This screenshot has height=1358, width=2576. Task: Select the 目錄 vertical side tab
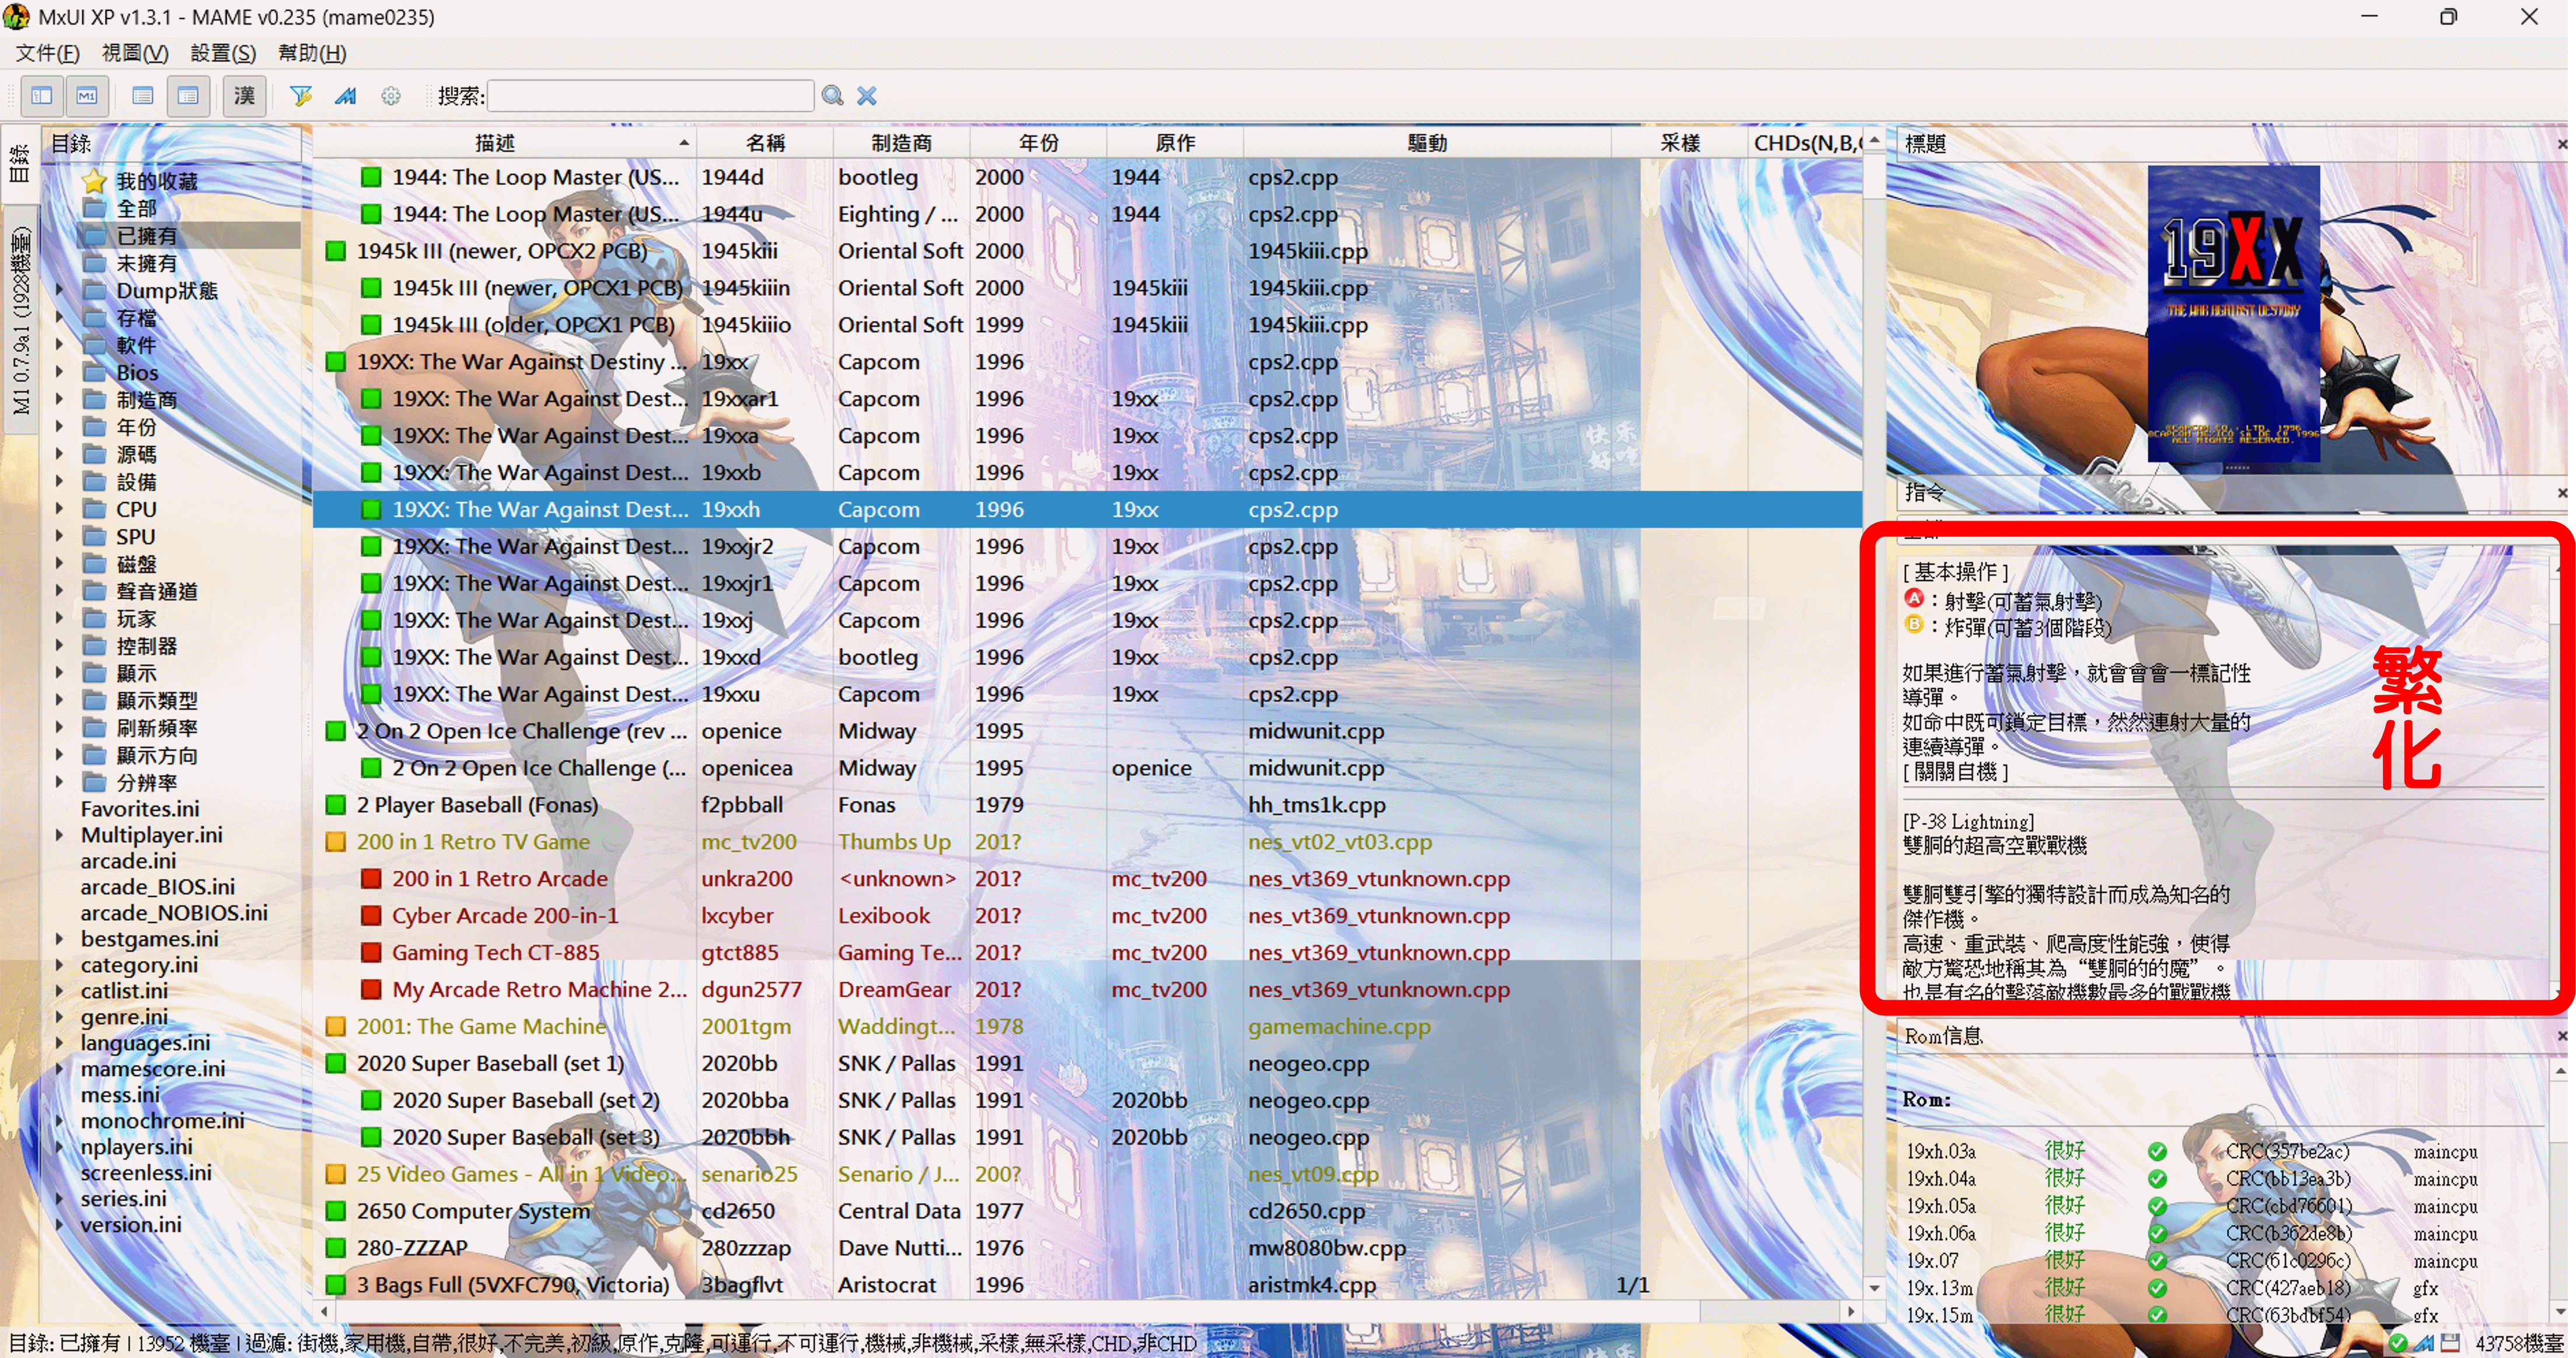pyautogui.click(x=20, y=163)
